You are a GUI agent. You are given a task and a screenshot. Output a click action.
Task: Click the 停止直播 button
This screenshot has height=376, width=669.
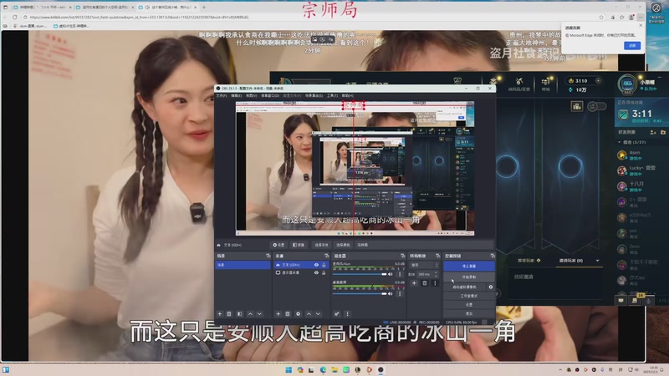point(468,266)
